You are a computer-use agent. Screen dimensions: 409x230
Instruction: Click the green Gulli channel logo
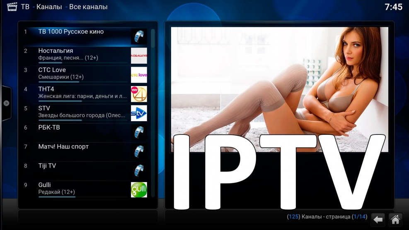(x=139, y=189)
